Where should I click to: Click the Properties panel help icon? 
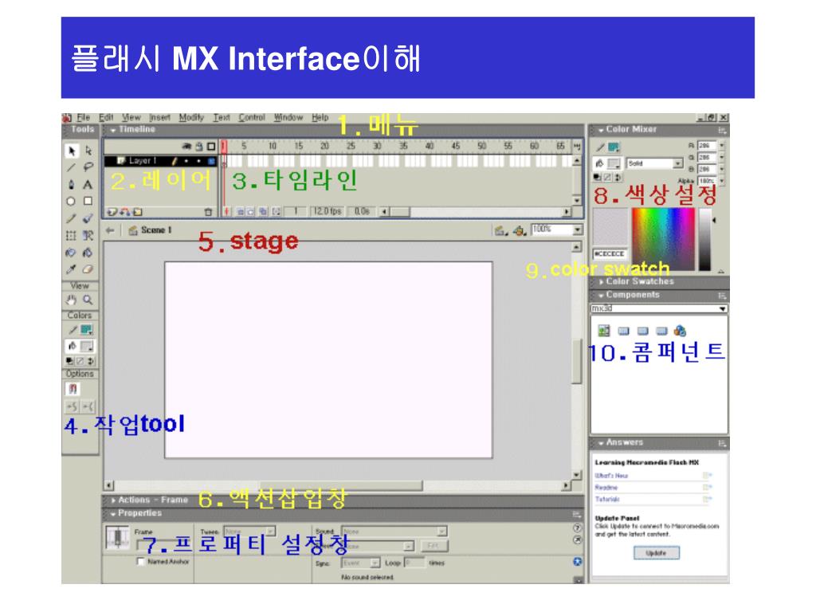click(x=577, y=528)
